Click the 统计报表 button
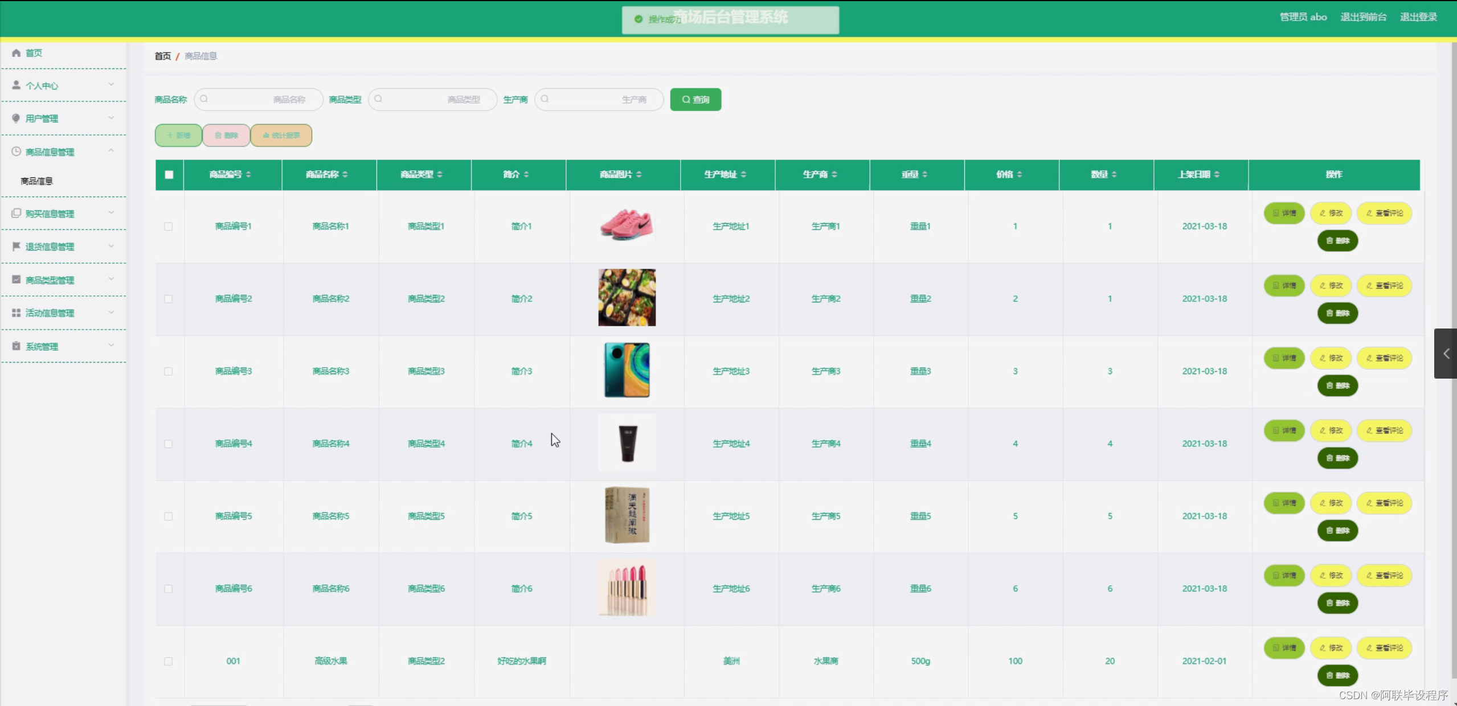 tap(281, 136)
